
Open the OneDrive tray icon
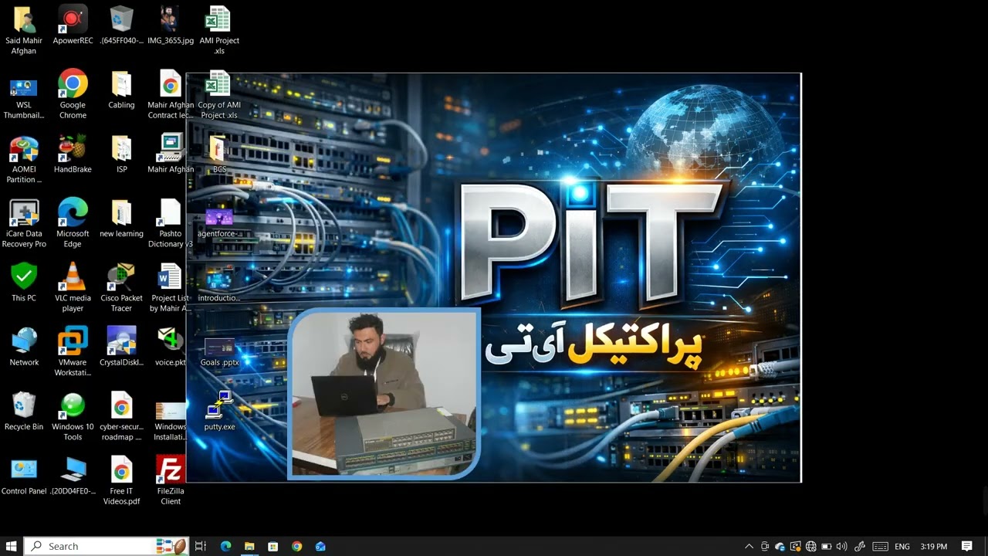click(x=780, y=546)
